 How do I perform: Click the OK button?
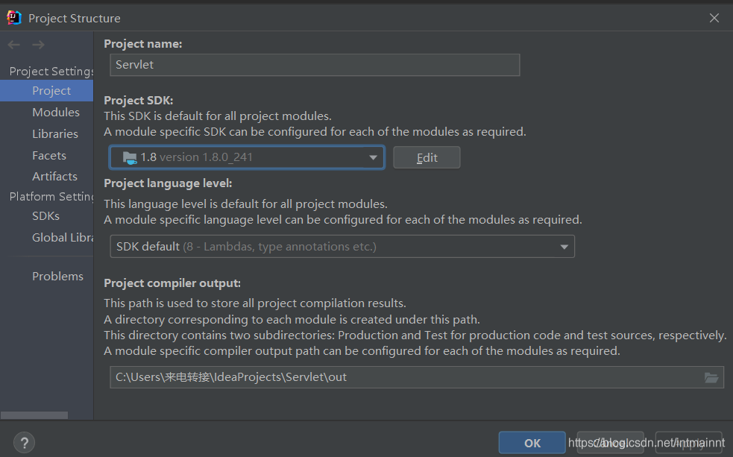coord(532,443)
